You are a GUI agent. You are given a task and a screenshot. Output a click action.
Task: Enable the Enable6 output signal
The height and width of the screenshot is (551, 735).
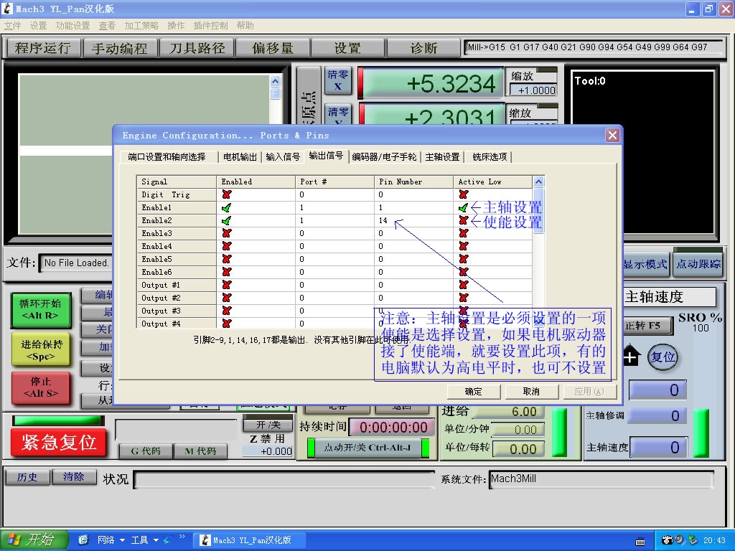[x=227, y=272]
